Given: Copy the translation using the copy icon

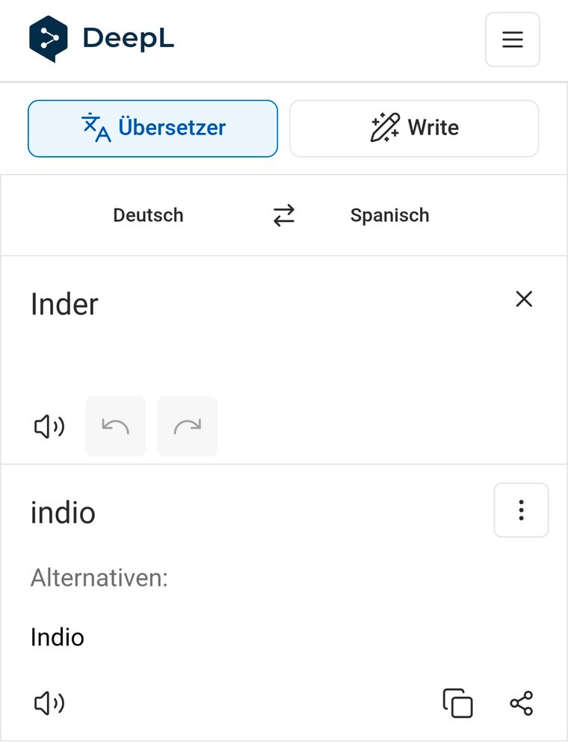Looking at the screenshot, I should pyautogui.click(x=457, y=703).
